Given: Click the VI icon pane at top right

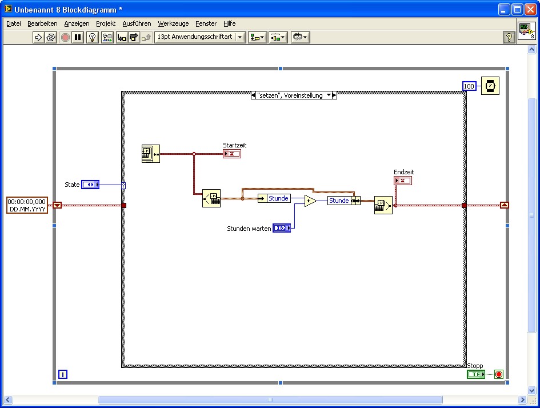Looking at the screenshot, I should pyautogui.click(x=526, y=31).
